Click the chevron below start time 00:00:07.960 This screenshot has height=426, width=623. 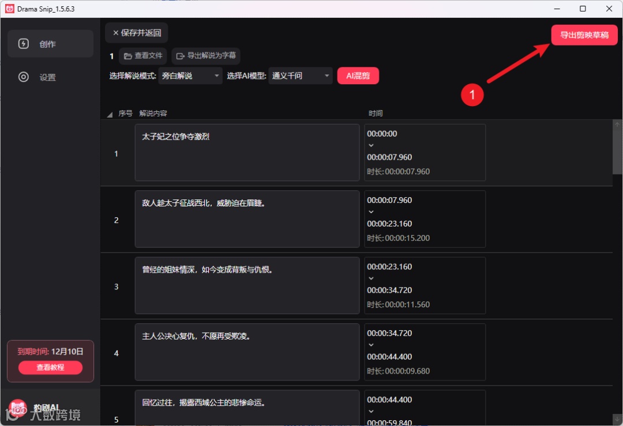click(x=371, y=212)
